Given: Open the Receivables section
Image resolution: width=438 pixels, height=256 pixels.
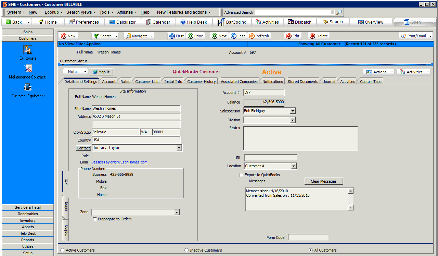Looking at the screenshot, I should [x=28, y=214].
